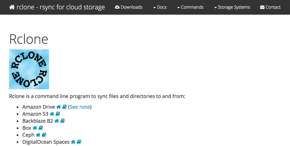The image size is (290, 146).
Task: Open Amazon S3 documentation book icon
Action: [58, 114]
